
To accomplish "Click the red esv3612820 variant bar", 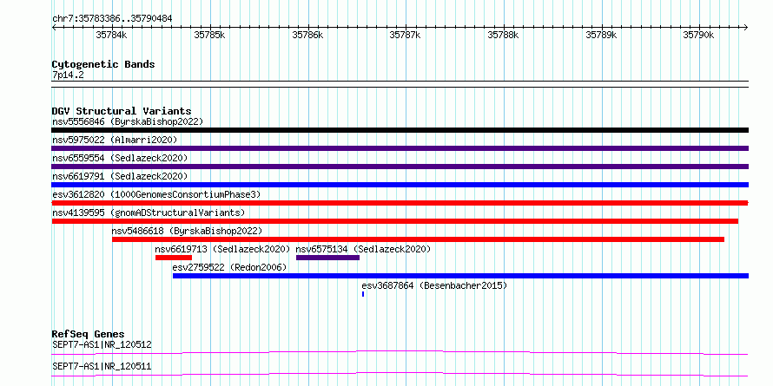I will pos(400,203).
